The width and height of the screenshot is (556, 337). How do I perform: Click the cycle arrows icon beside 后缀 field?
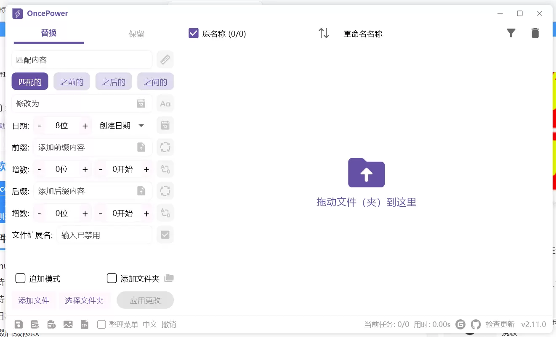point(165,191)
